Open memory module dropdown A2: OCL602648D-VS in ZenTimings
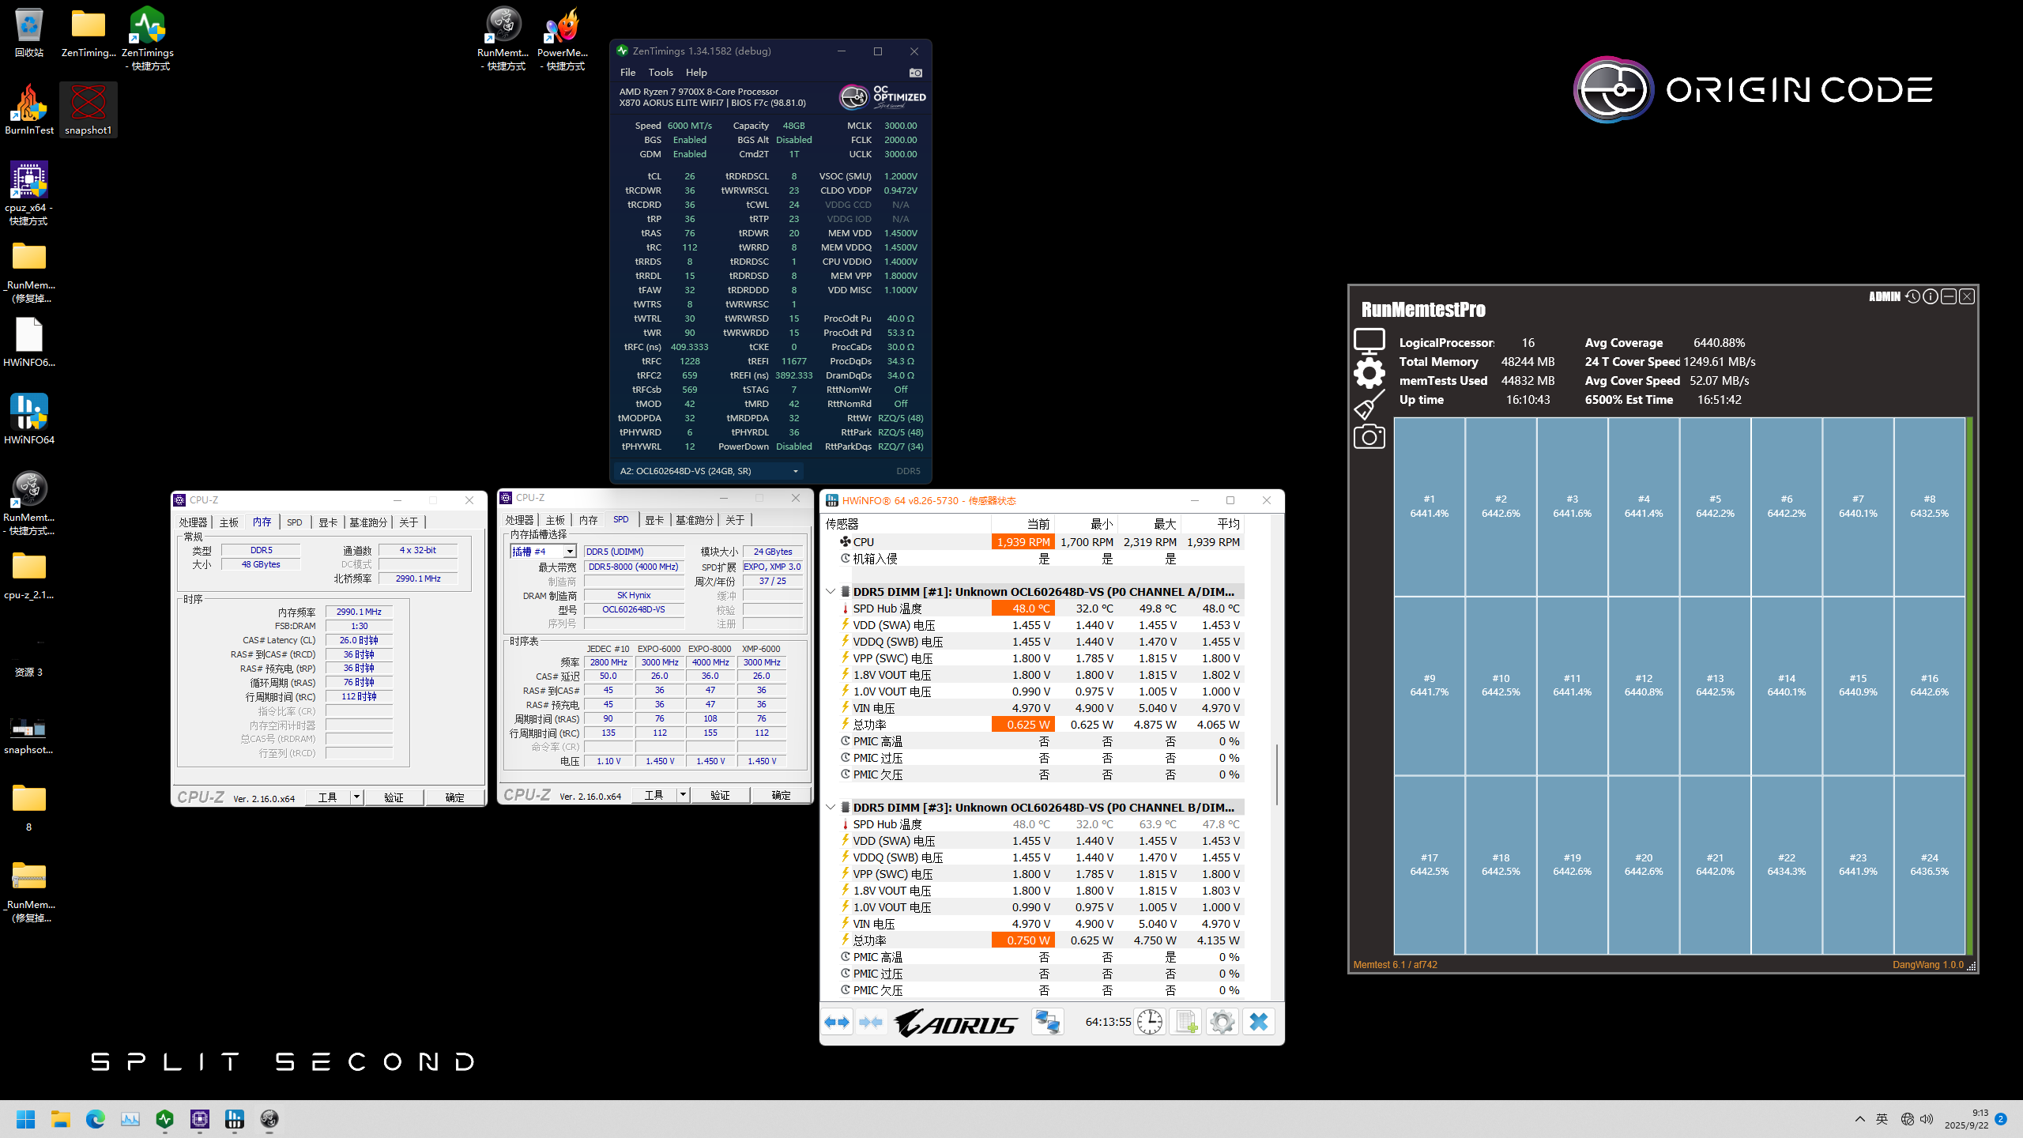 795,470
